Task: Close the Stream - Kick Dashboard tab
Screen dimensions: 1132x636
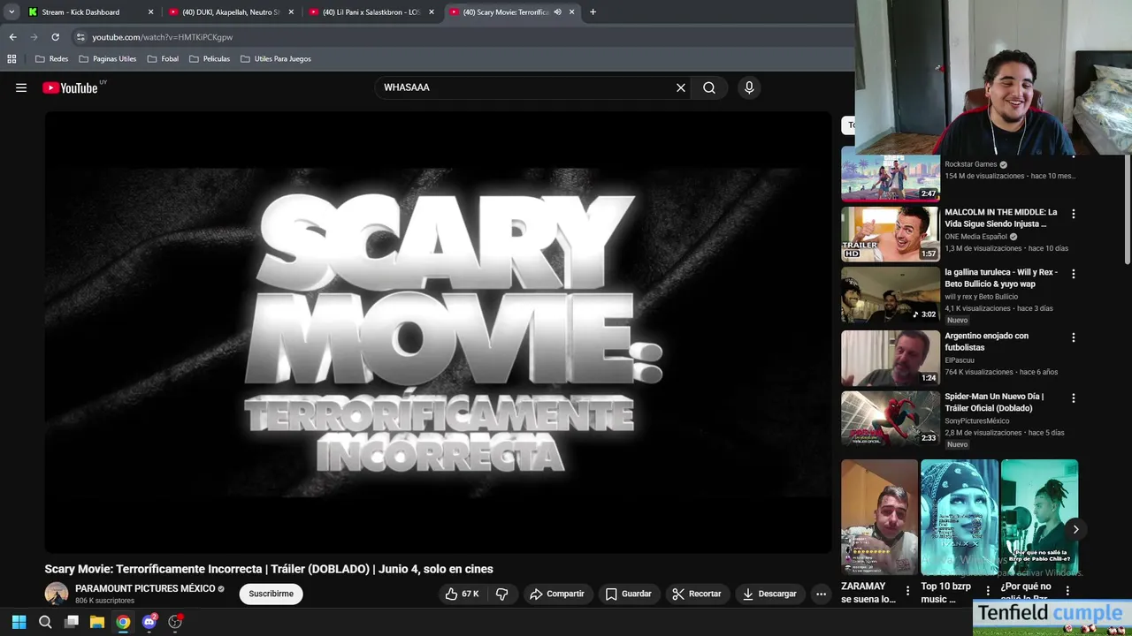Action: point(150,12)
